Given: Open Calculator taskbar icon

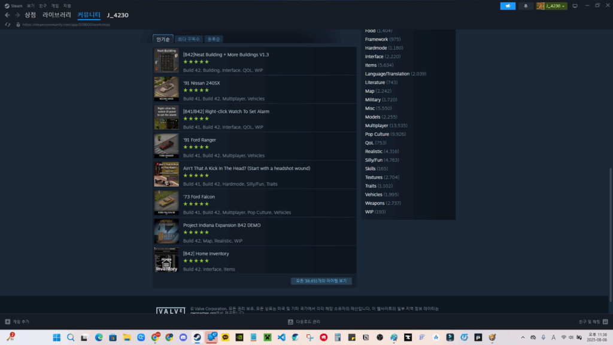Looking at the screenshot, I should click(338, 337).
